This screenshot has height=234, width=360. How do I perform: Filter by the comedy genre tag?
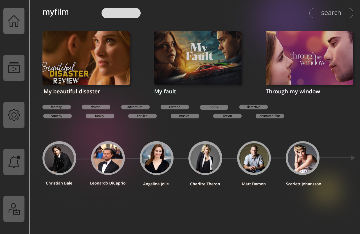click(x=57, y=116)
